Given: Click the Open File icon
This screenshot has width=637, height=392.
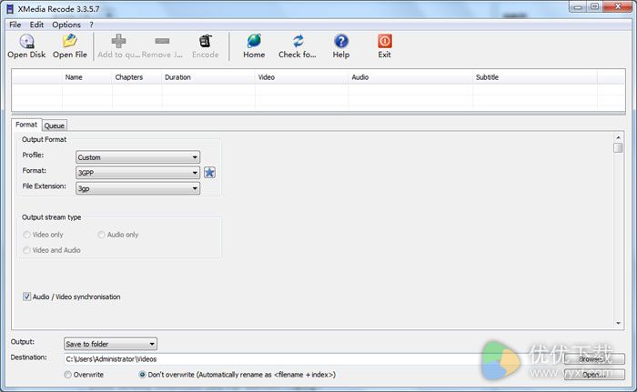Looking at the screenshot, I should point(70,41).
